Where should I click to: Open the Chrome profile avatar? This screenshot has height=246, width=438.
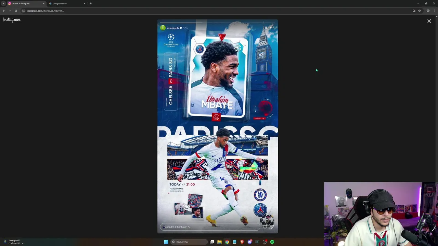428,11
